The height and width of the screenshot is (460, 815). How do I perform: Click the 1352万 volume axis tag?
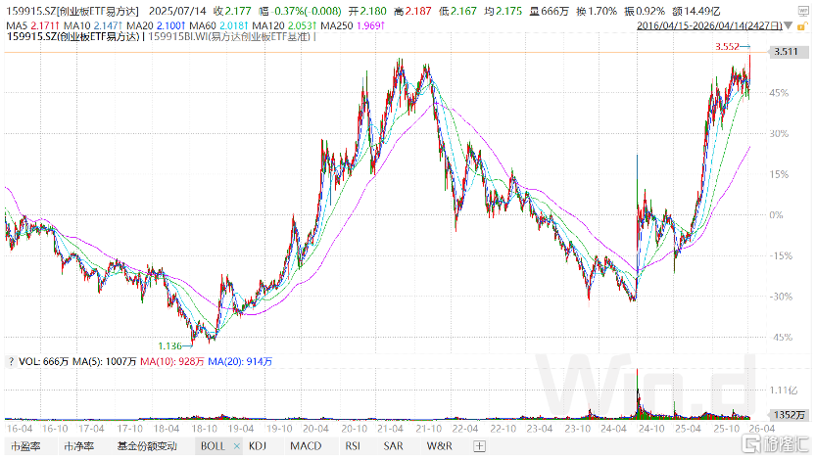point(789,414)
